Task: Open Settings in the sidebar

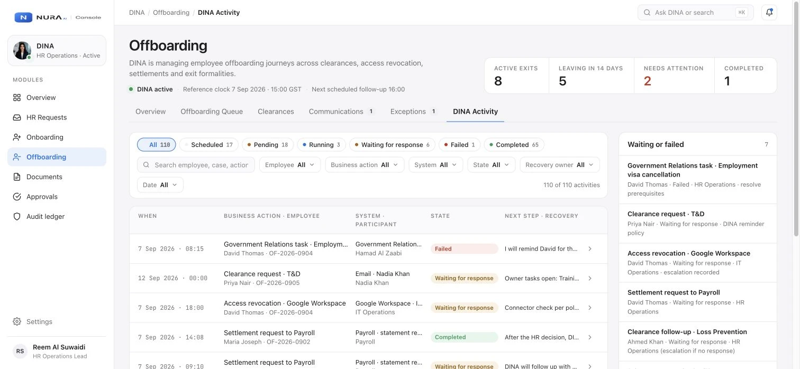Action: [57, 321]
